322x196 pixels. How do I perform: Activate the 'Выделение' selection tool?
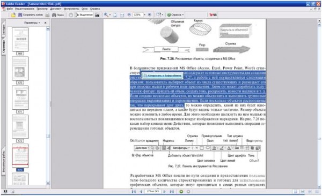coord(84,15)
